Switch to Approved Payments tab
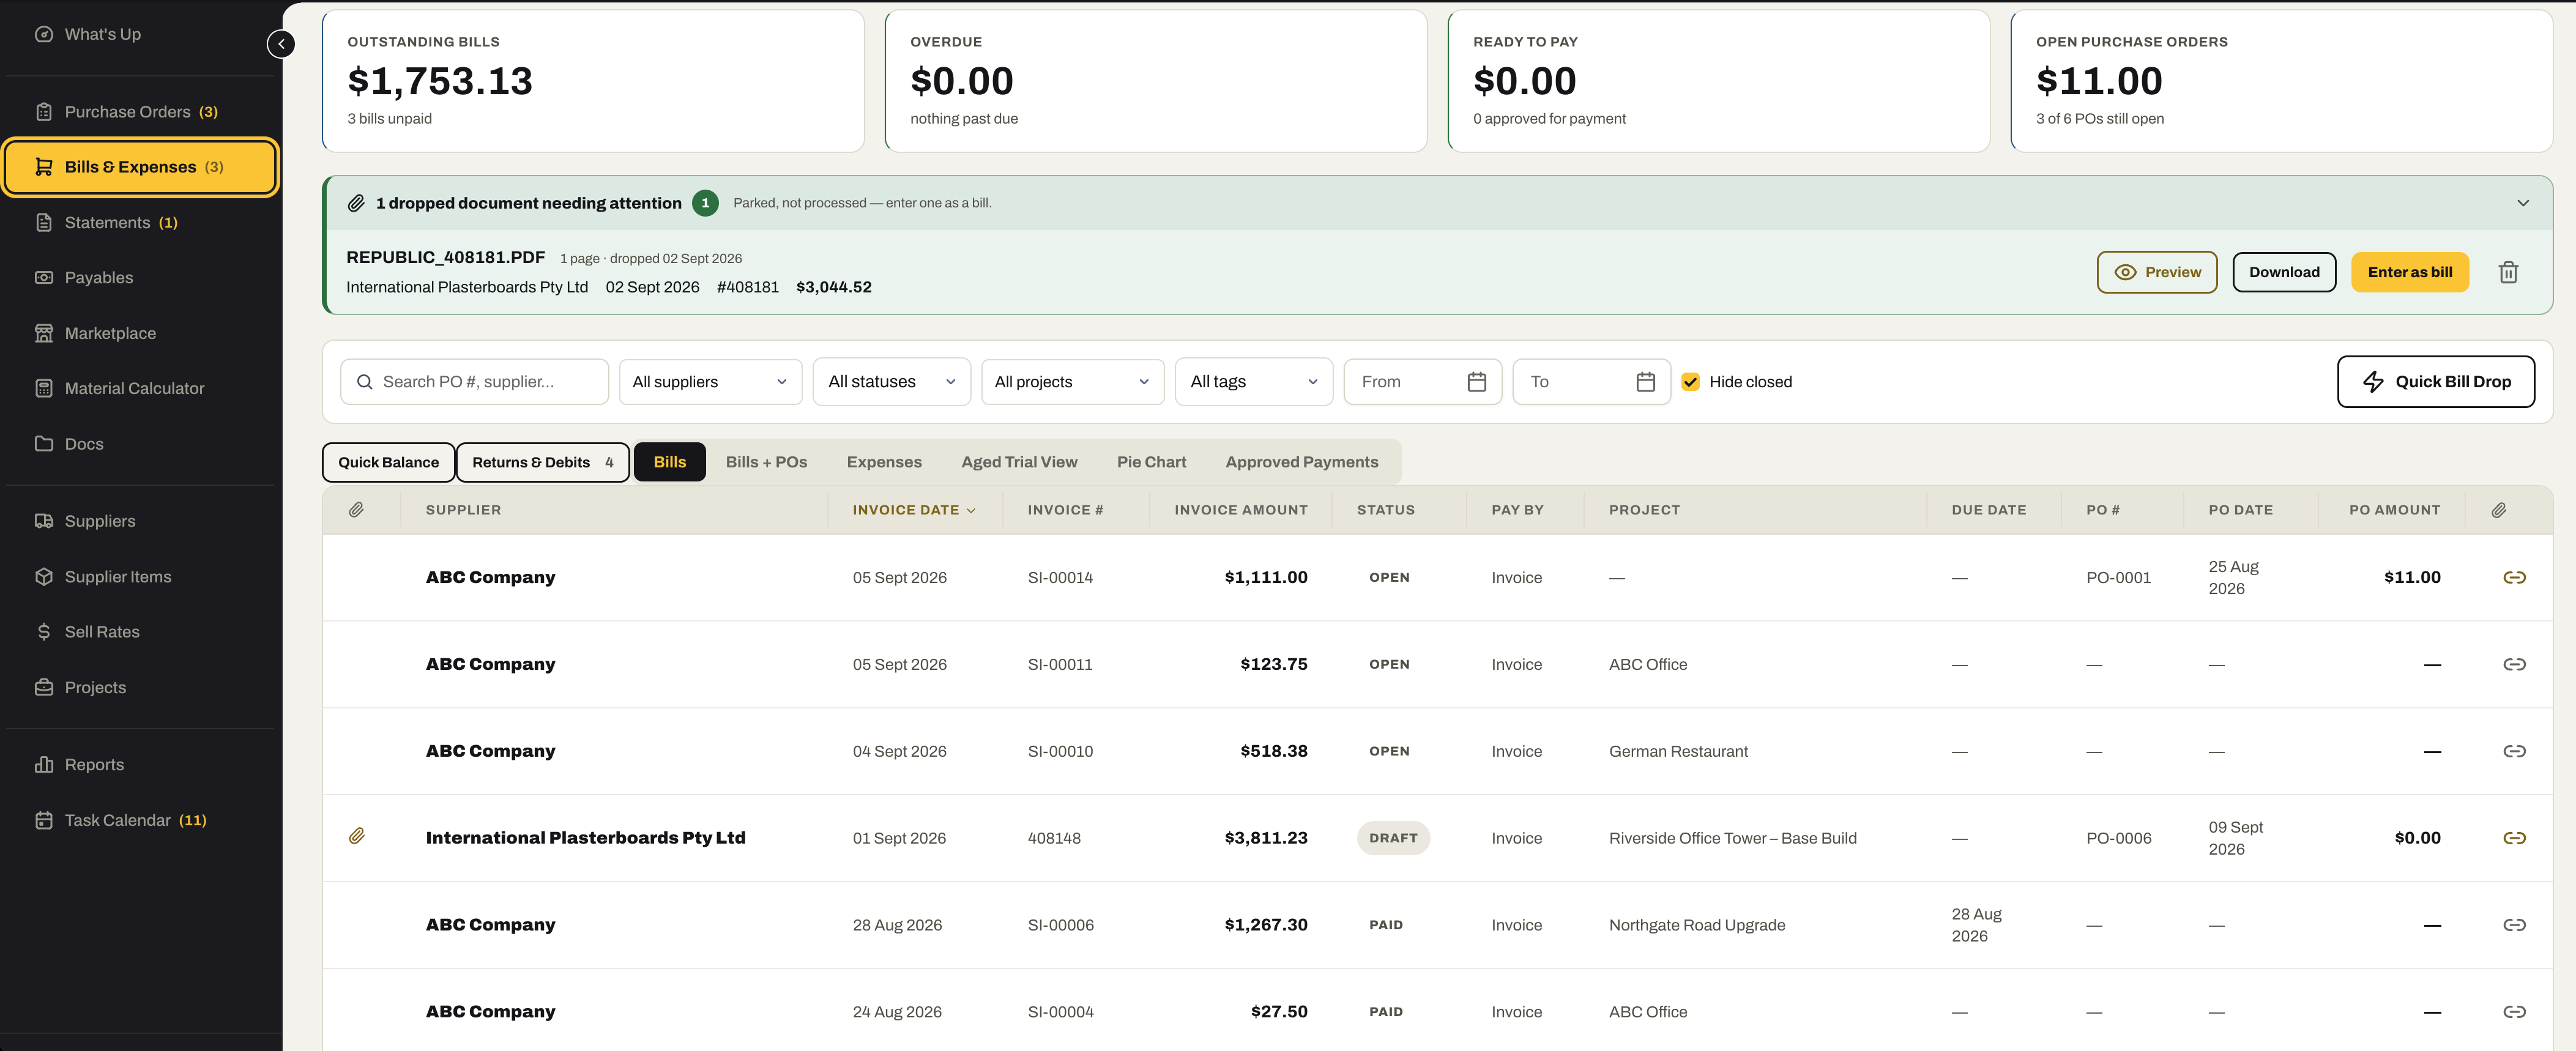The width and height of the screenshot is (2576, 1051). [1301, 462]
